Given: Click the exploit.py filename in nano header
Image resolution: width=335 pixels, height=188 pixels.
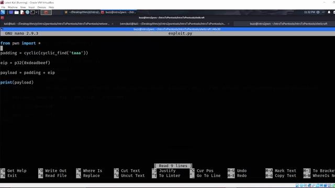Looking at the screenshot, I should click(180, 33).
